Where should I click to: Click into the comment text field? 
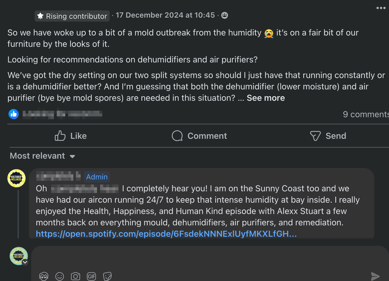pyautogui.click(x=199, y=258)
